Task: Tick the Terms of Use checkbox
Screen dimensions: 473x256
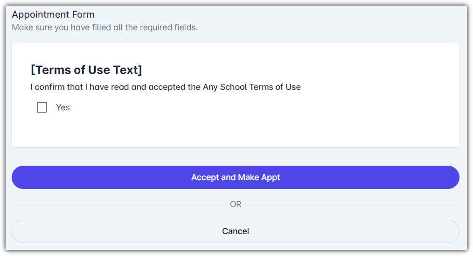Action: (x=42, y=108)
